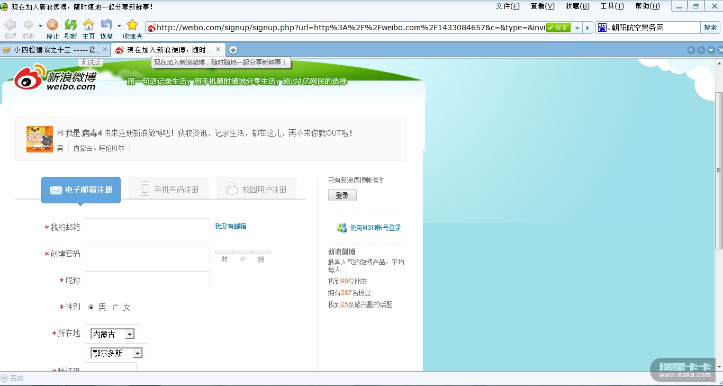Click the 完成 status bar icon
Screen dimensions: 723x386
(5, 378)
